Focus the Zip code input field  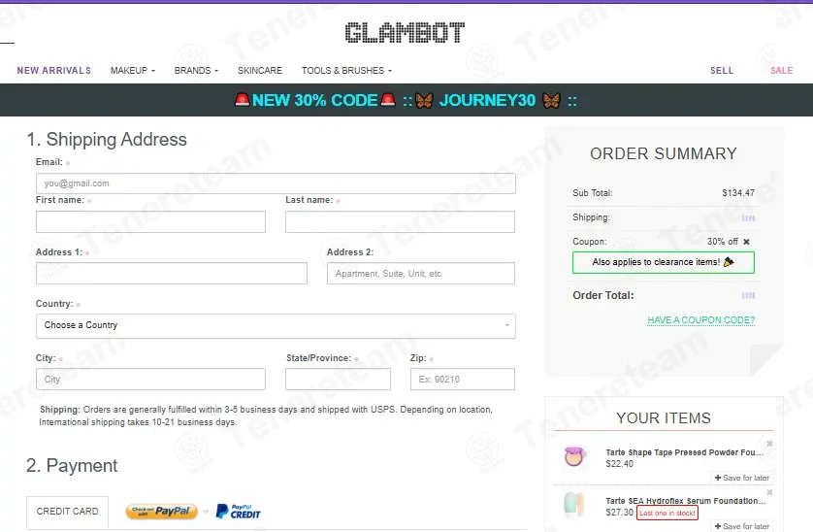463,379
